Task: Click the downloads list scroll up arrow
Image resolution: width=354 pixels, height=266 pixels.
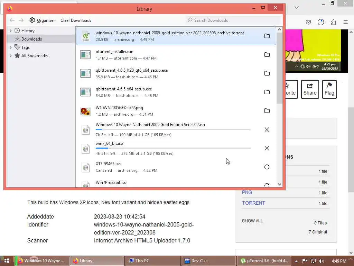Action: [x=279, y=30]
